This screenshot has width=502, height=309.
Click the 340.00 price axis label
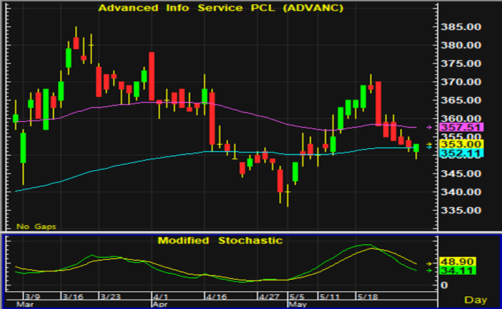461,192
